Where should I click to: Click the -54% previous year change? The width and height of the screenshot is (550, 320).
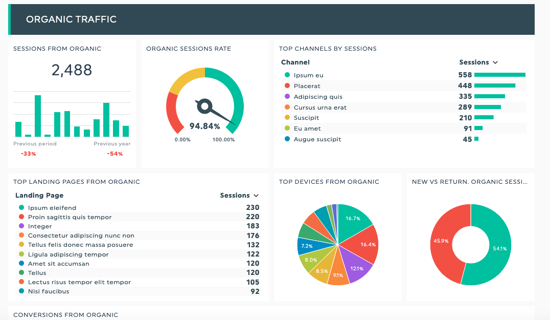[115, 154]
